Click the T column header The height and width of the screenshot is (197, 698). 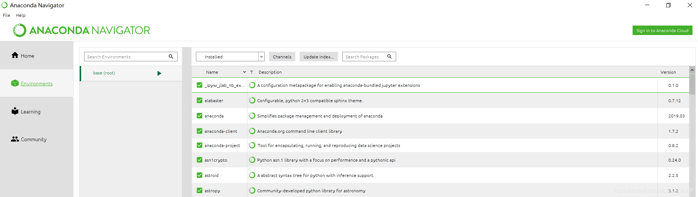pos(251,72)
